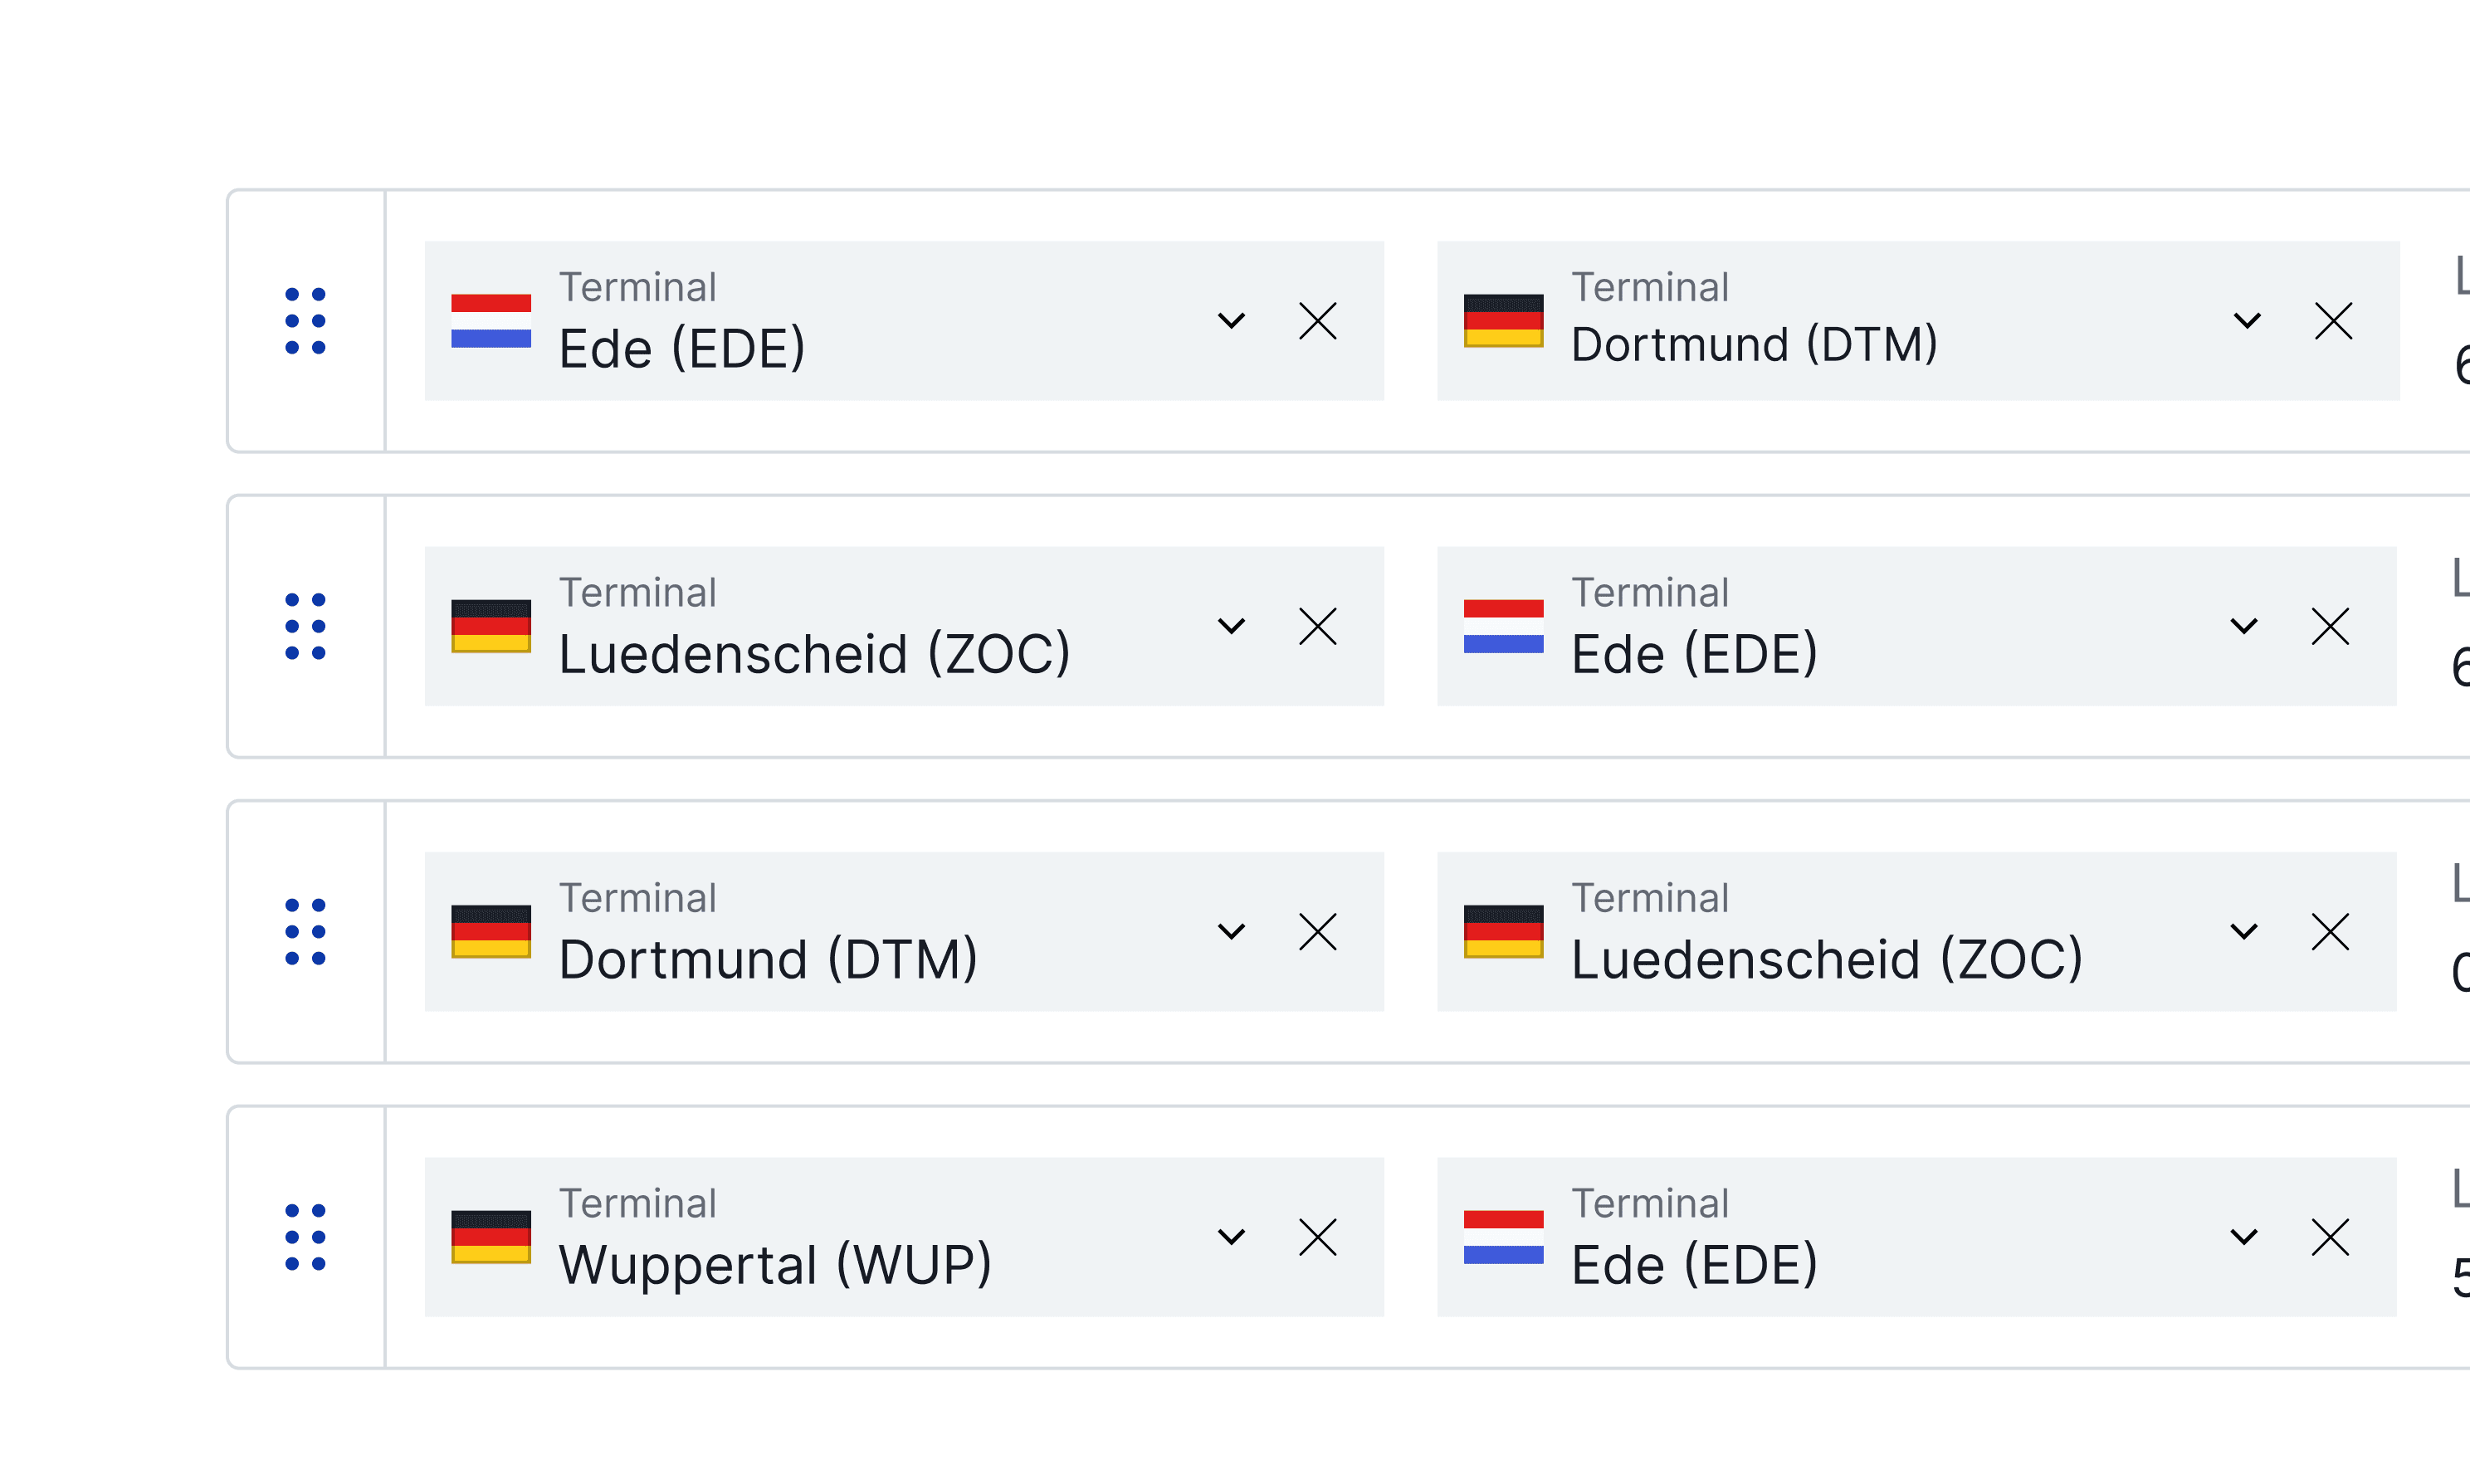
Task: Clear Ede (EDE) destination in last row
Action: (2330, 1237)
